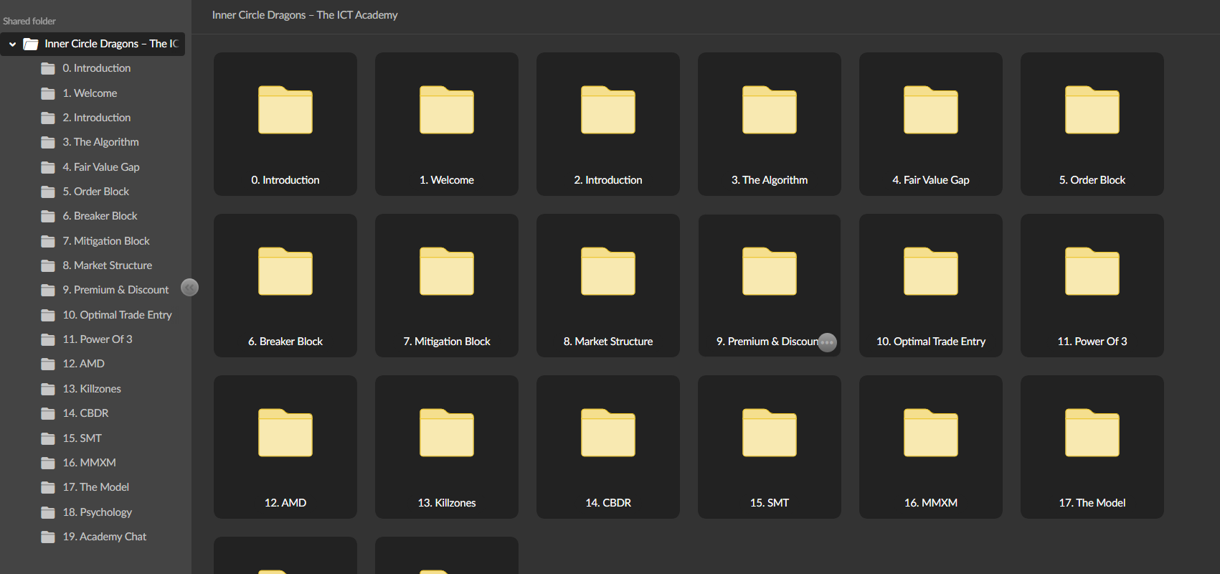This screenshot has width=1220, height=574.
Task: Click the folder icon beside 4. Fair Value Gap in sidebar
Action: coord(48,167)
